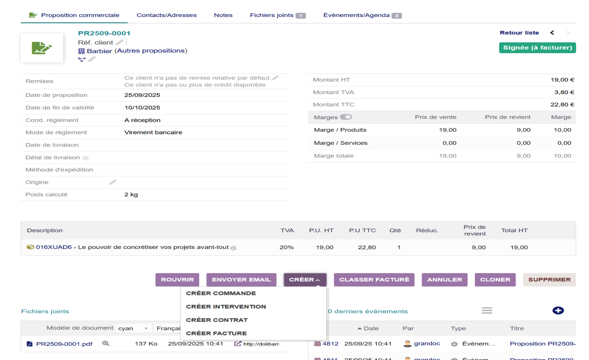Click info icon next to Délai de livraison

[86, 158]
